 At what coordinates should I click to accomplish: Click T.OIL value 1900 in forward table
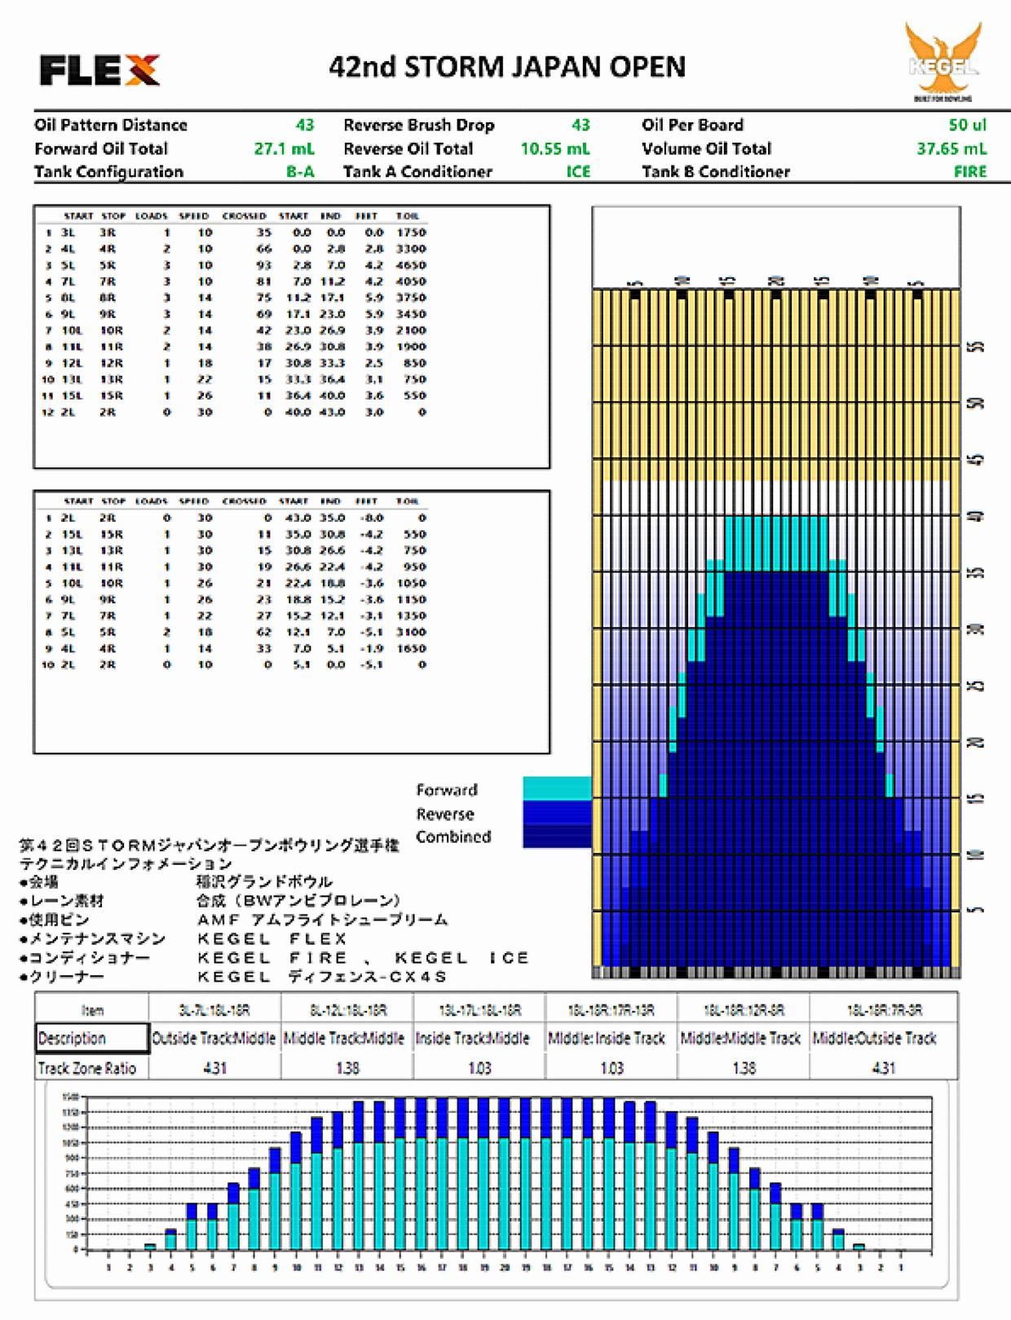pos(411,347)
